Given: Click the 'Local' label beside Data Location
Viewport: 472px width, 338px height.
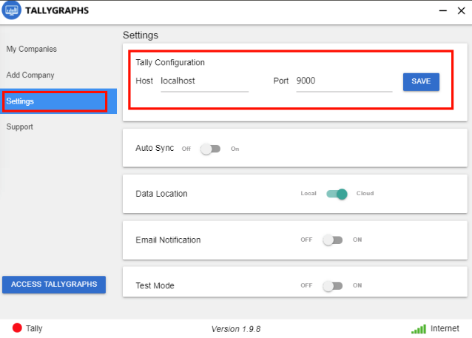Looking at the screenshot, I should pos(309,193).
